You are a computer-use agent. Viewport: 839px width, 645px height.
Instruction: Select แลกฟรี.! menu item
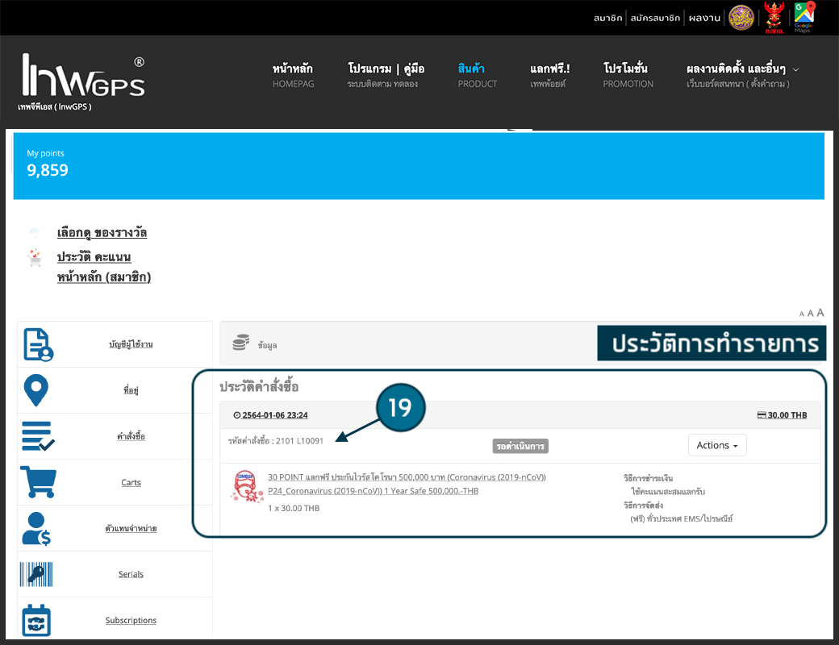coord(550,74)
